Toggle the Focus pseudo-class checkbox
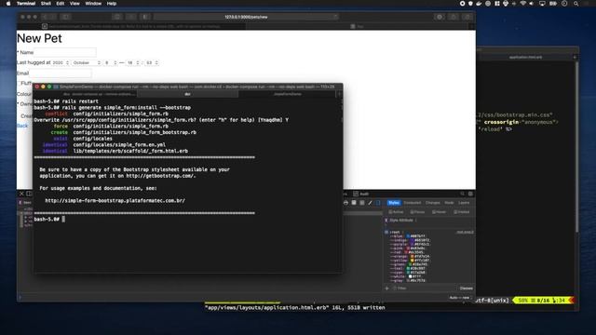Screen dimensions: 596x335 point(412,212)
